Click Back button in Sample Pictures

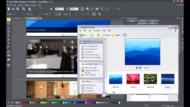click(x=83, y=35)
